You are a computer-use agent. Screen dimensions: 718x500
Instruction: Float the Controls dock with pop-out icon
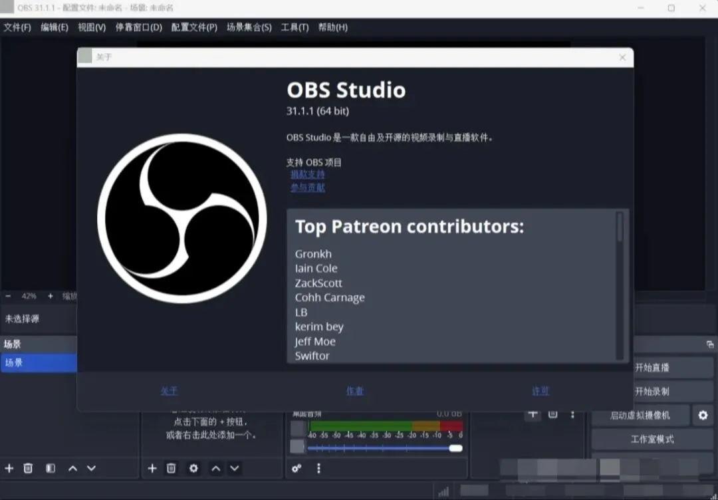click(710, 344)
